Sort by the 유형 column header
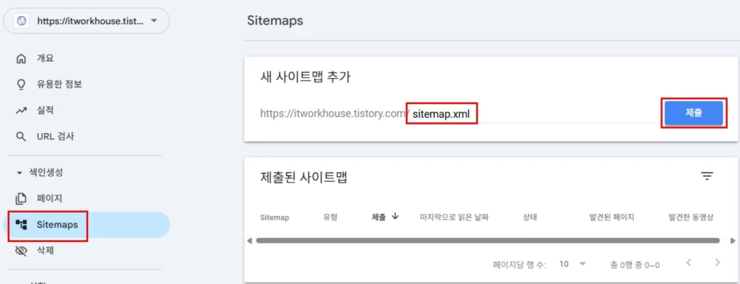Image resolution: width=740 pixels, height=284 pixels. coord(330,218)
